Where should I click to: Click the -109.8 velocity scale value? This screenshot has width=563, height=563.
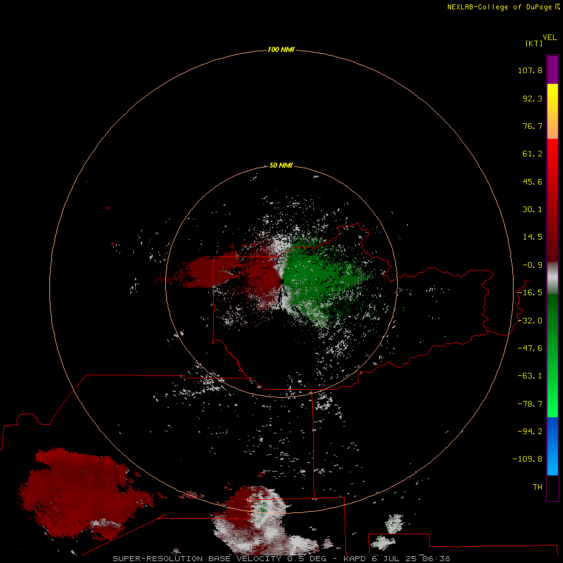click(527, 459)
